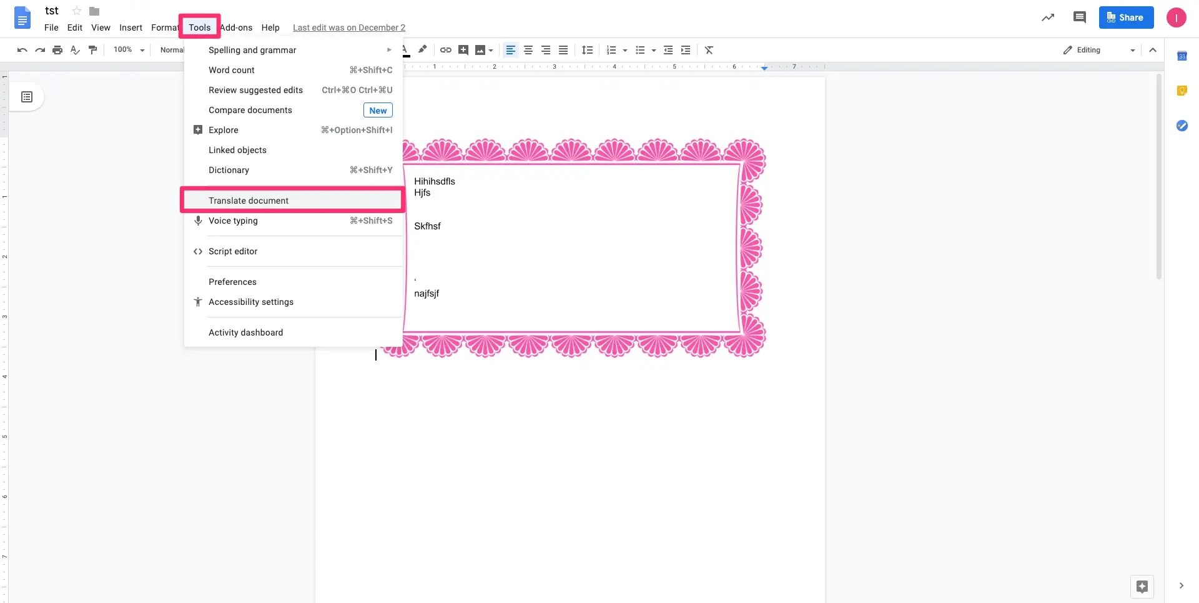Select the Paint format roller icon
The width and height of the screenshot is (1199, 603).
coord(93,50)
